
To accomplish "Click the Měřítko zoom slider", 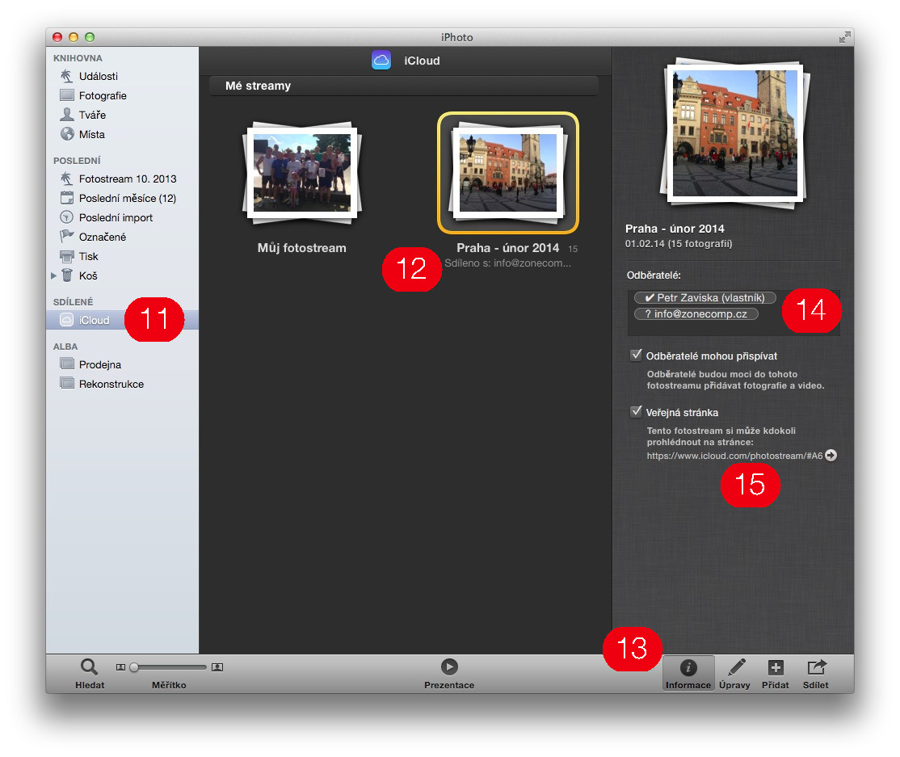I will click(170, 667).
